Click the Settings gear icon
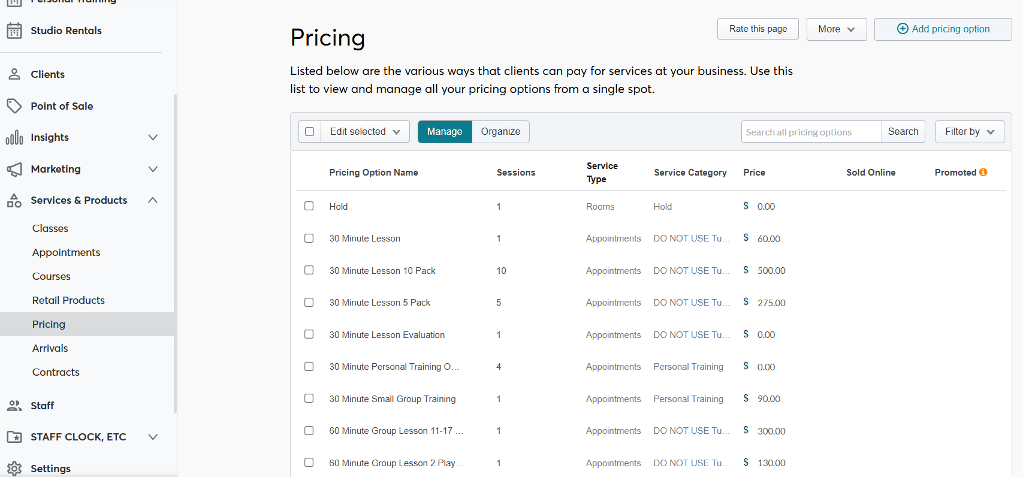The image size is (1023, 477). click(x=14, y=469)
